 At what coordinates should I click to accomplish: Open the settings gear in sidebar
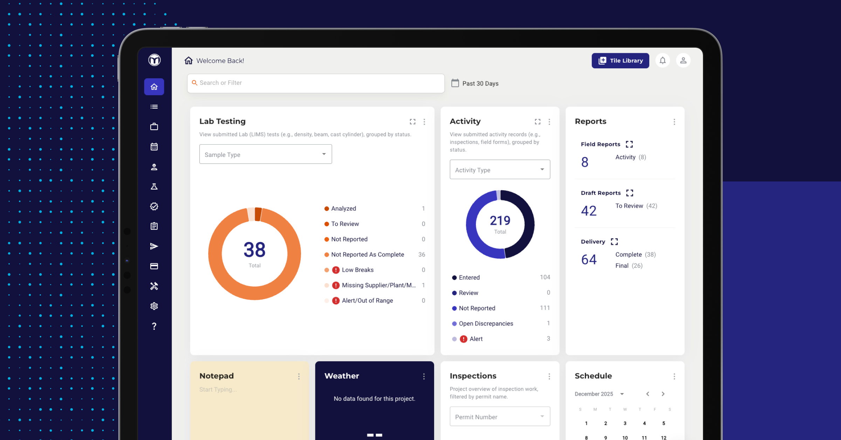click(x=154, y=306)
